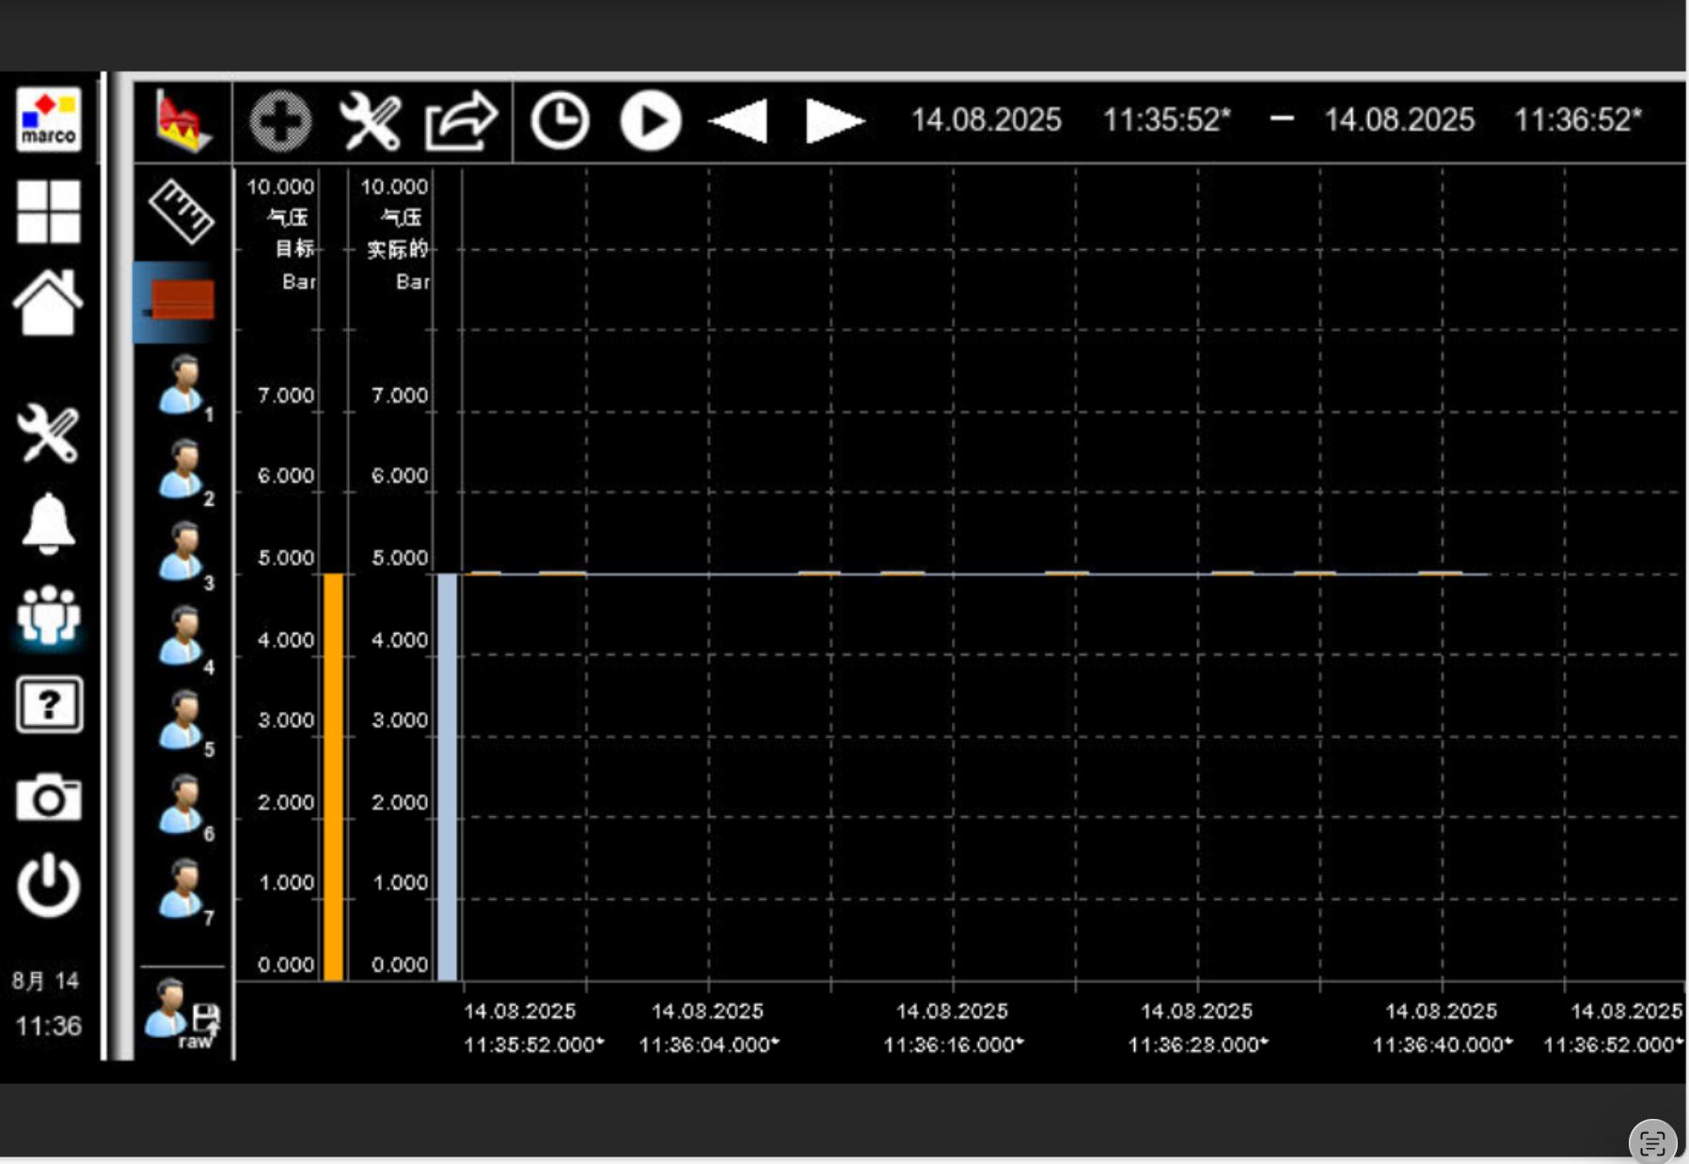Select user profile 3
This screenshot has width=1689, height=1164.
[182, 553]
